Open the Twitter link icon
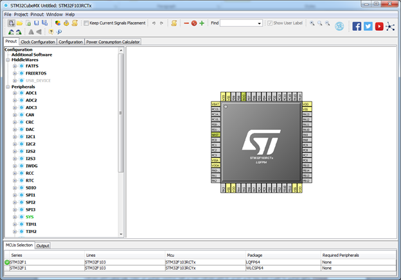401x280 pixels. tap(368, 26)
